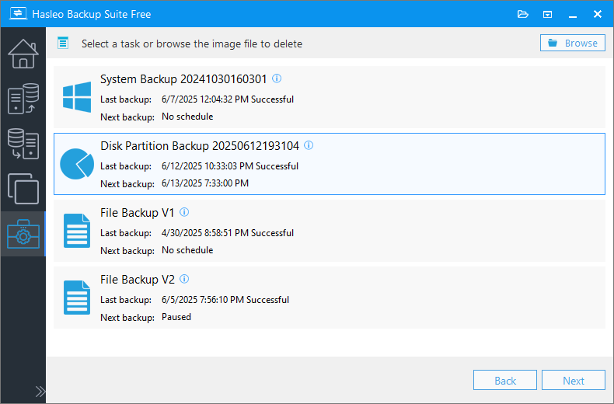Open the Restore sidebar section
Screen dimensions: 614x404
click(23, 144)
